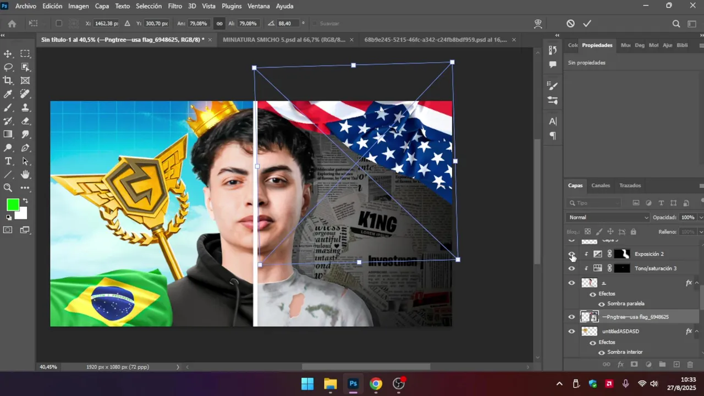Click the white background color swatch
704x396 pixels.
coord(21,214)
